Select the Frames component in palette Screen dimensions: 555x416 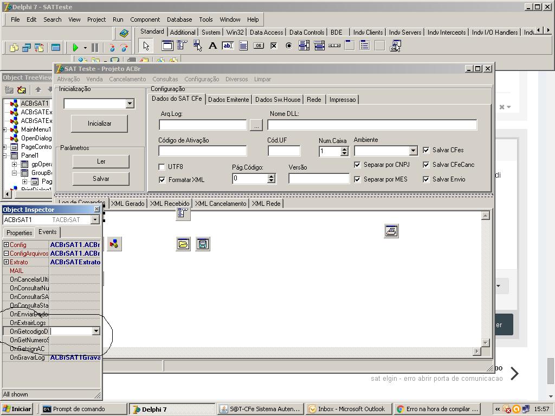coord(167,45)
